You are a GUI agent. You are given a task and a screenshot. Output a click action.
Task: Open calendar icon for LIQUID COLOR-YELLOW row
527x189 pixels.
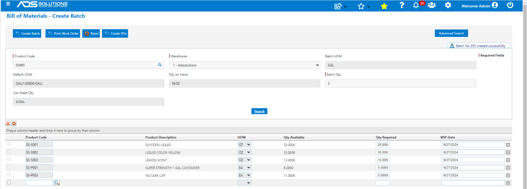508,152
